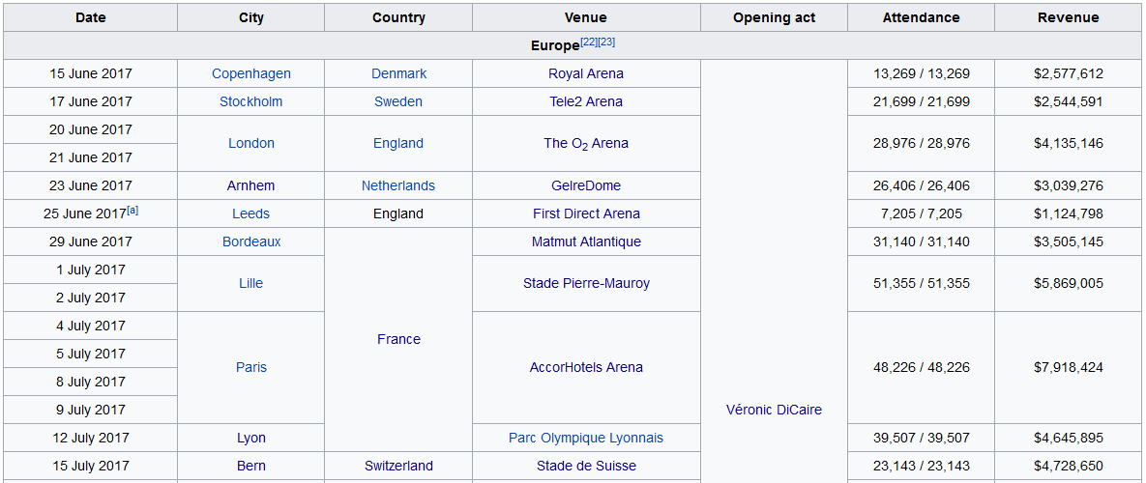Click the Denmark country link

[398, 73]
